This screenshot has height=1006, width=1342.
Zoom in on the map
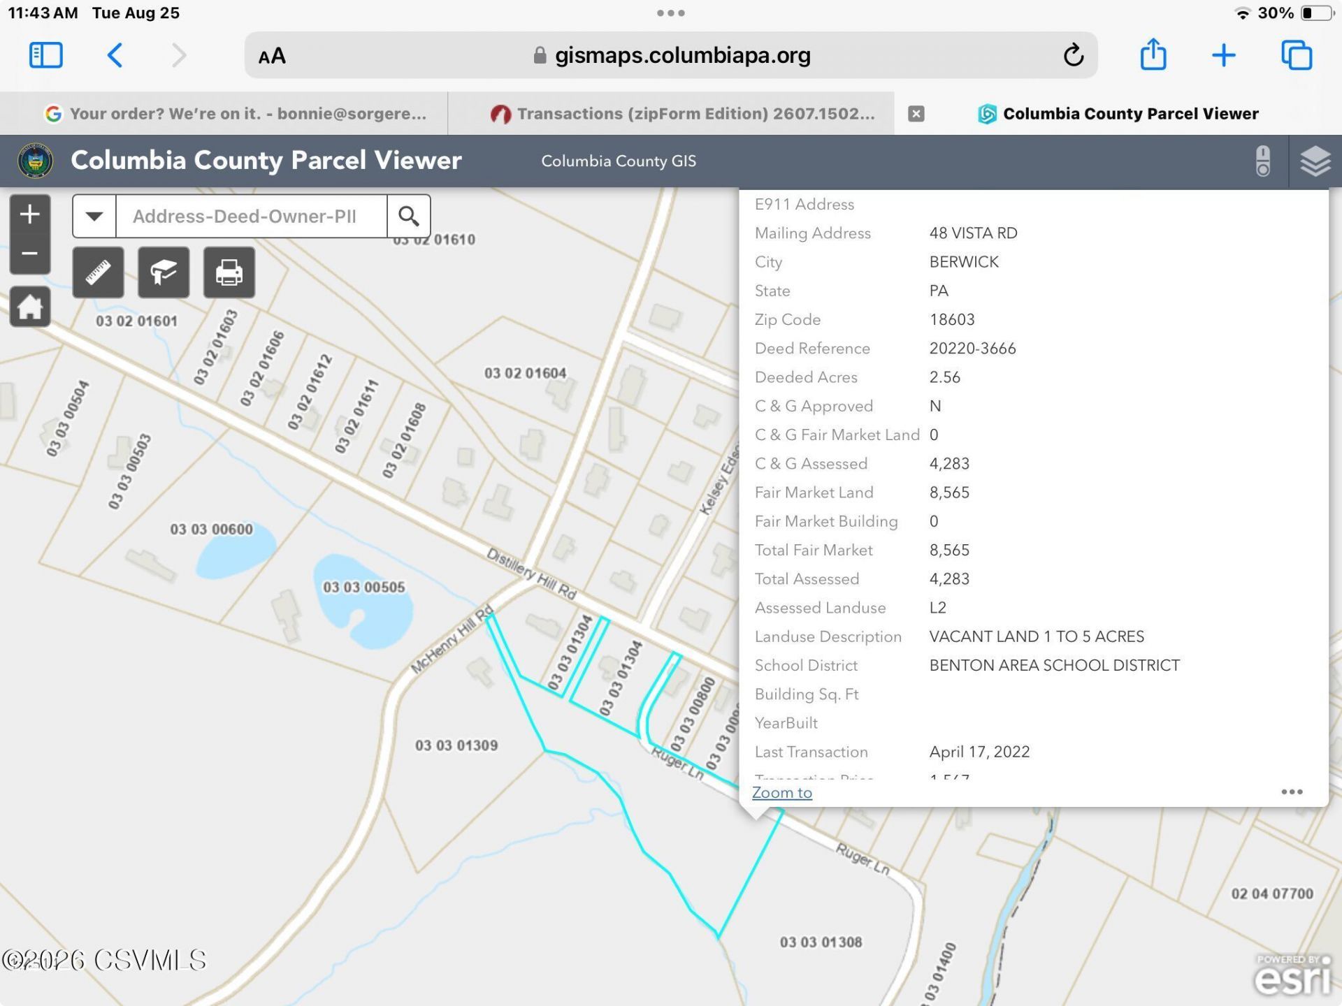(x=29, y=214)
